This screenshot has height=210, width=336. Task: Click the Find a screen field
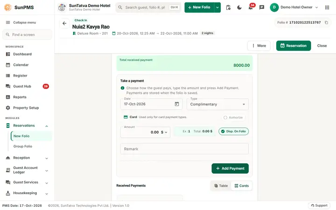(x=27, y=35)
